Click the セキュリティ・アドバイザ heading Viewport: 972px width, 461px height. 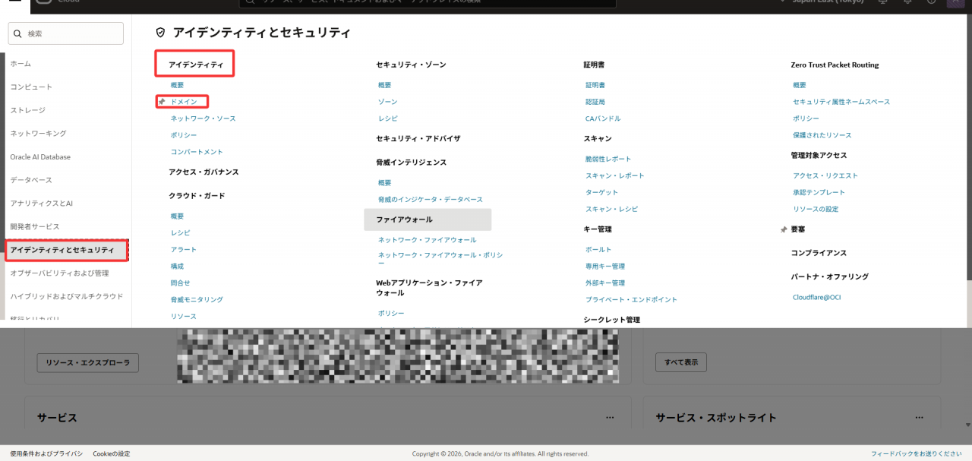coord(418,139)
